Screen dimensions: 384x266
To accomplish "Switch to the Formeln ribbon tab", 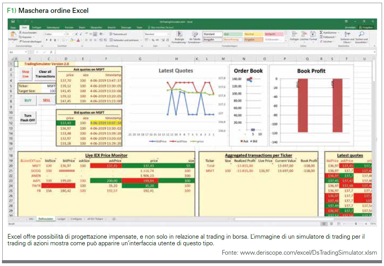I will pyautogui.click(x=69, y=27).
